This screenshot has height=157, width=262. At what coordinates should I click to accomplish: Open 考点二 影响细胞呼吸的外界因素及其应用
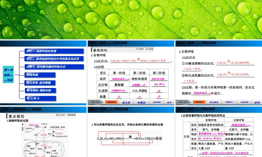[x=53, y=59]
